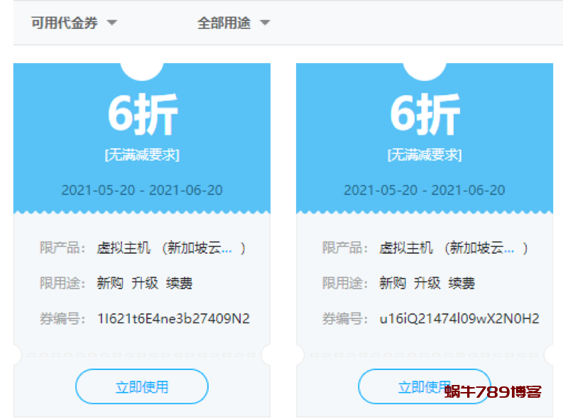Open the 可用代金券 dropdown filter
Image resolution: width=563 pixels, height=419 pixels.
point(65,23)
